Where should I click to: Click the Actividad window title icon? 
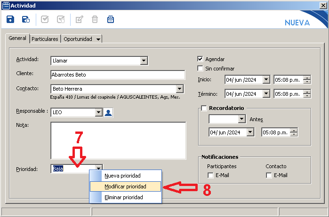point(5,5)
